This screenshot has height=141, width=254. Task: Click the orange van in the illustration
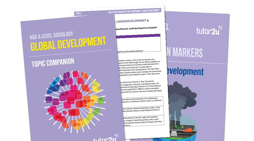coord(188,130)
